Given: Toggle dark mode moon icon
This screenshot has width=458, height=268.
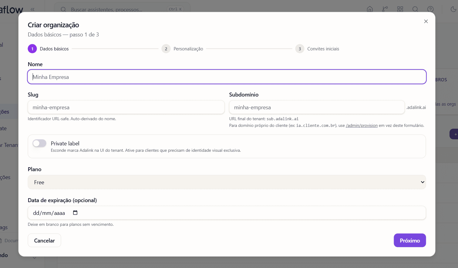Looking at the screenshot, I should 453,9.
